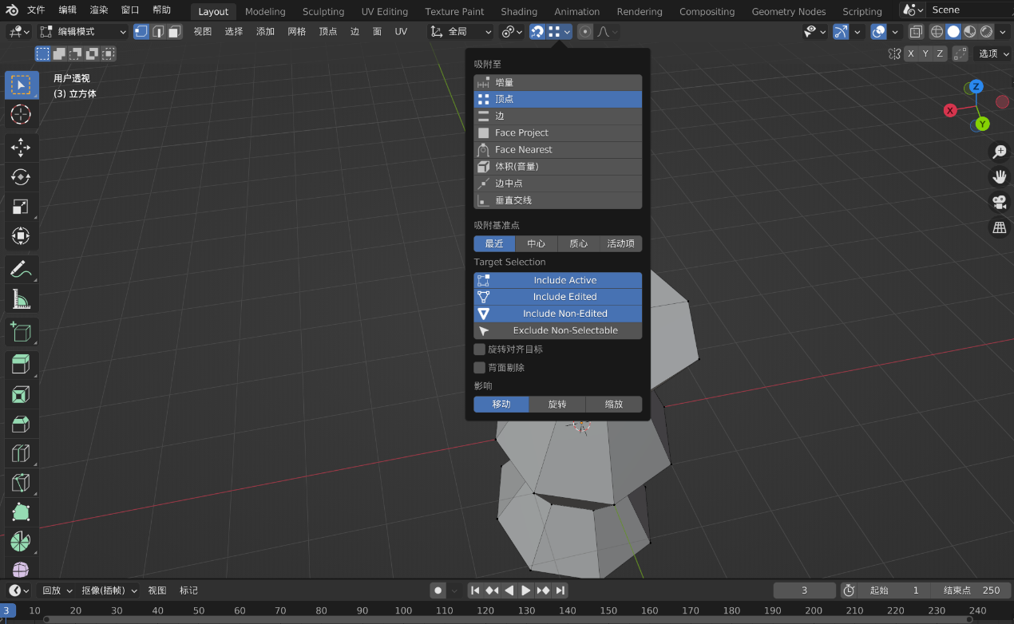Select 边中点 snap target
1014x624 pixels.
coord(558,184)
